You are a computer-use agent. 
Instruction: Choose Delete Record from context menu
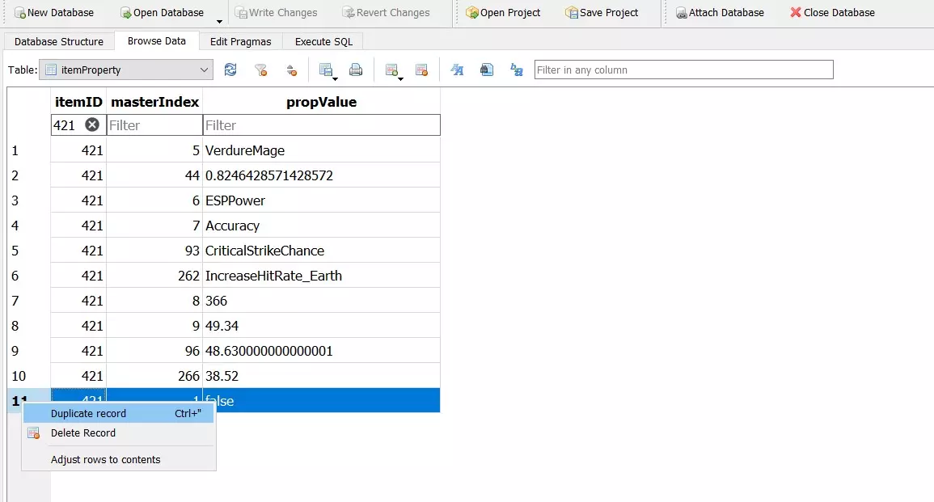pos(119,433)
